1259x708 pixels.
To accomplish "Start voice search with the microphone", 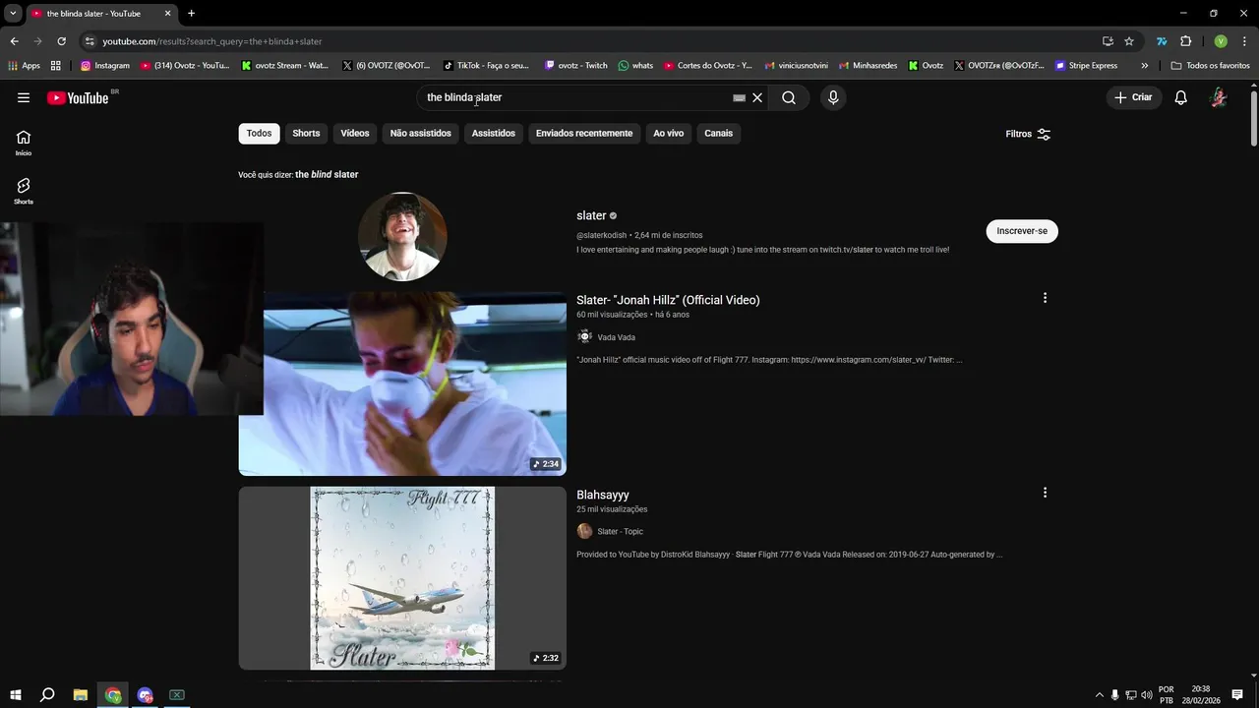I will point(833,97).
